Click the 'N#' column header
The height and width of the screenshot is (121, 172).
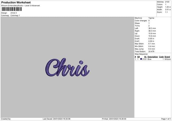point(138,57)
